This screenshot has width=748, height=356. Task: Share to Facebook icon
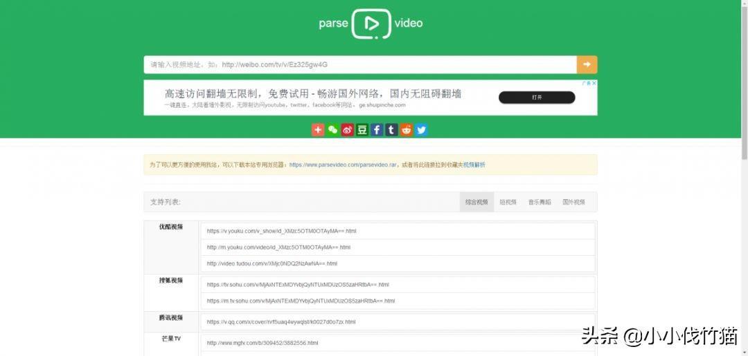tap(377, 130)
